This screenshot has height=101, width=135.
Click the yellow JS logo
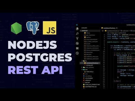click(x=49, y=28)
